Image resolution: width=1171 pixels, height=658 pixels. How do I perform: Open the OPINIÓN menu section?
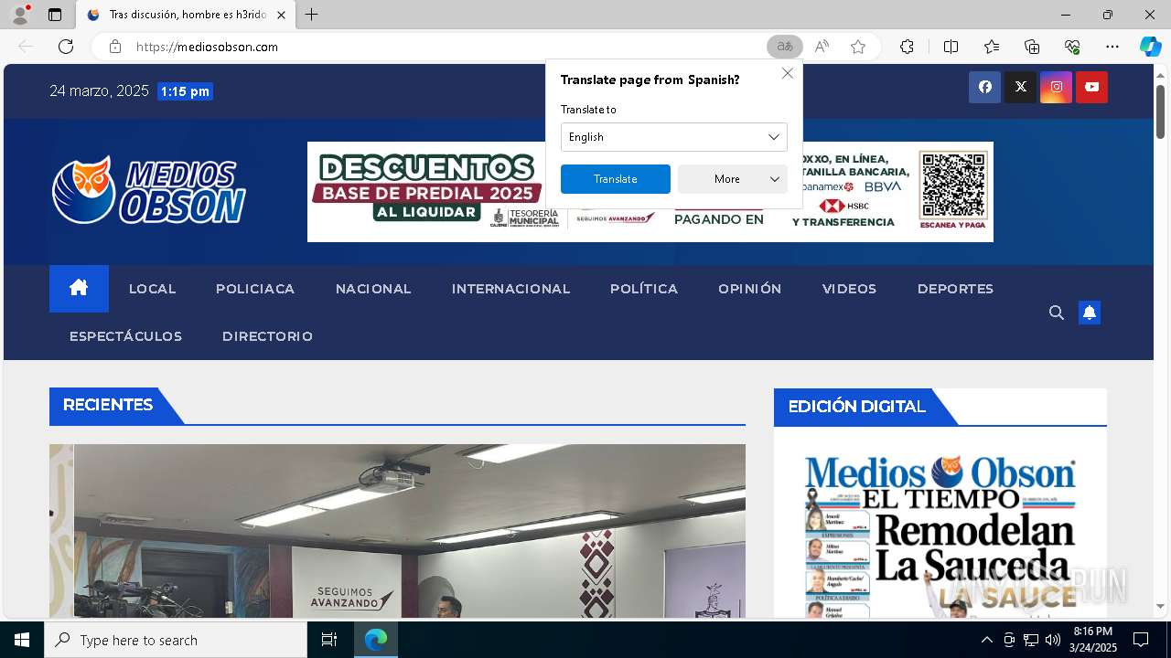(x=750, y=289)
